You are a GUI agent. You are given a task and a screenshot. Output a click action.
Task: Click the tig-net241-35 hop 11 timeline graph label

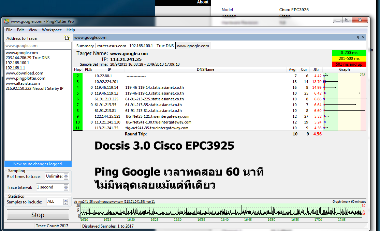[x=114, y=201]
